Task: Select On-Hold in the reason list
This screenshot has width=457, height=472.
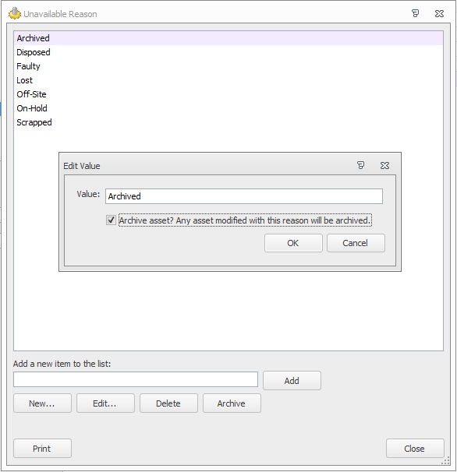Action: point(228,108)
